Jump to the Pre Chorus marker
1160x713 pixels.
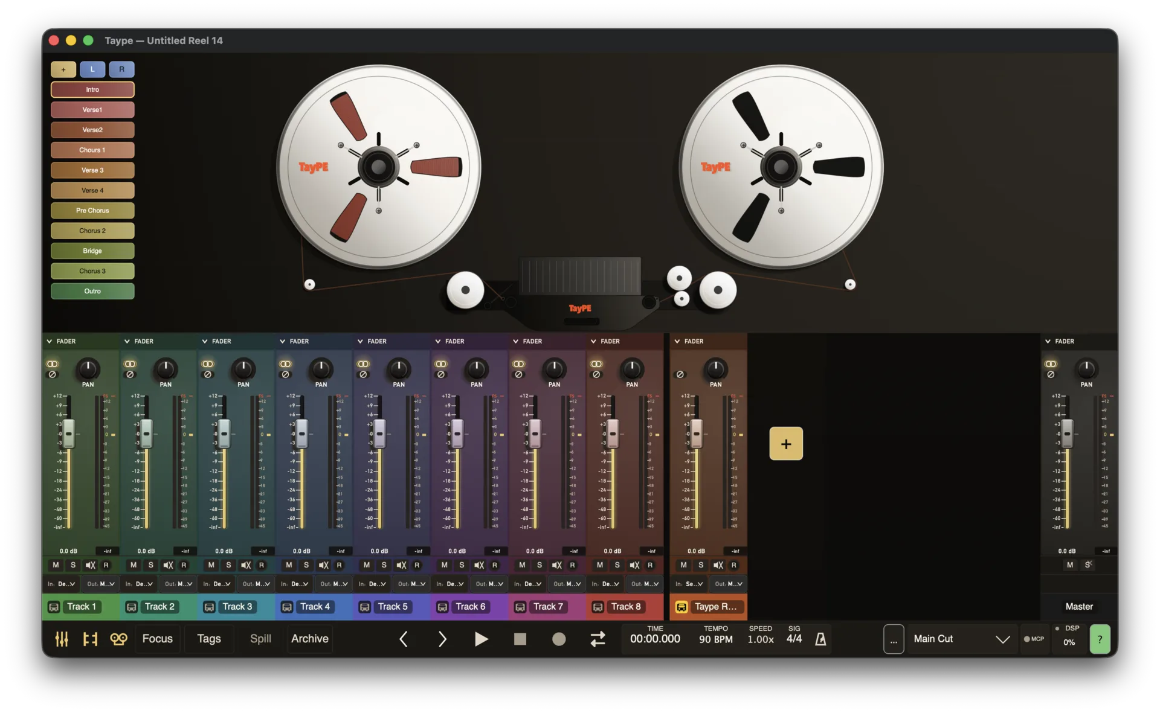click(x=92, y=211)
